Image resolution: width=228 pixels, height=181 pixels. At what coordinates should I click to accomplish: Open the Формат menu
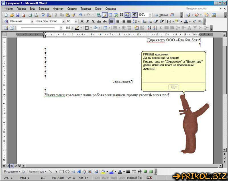point(58,9)
